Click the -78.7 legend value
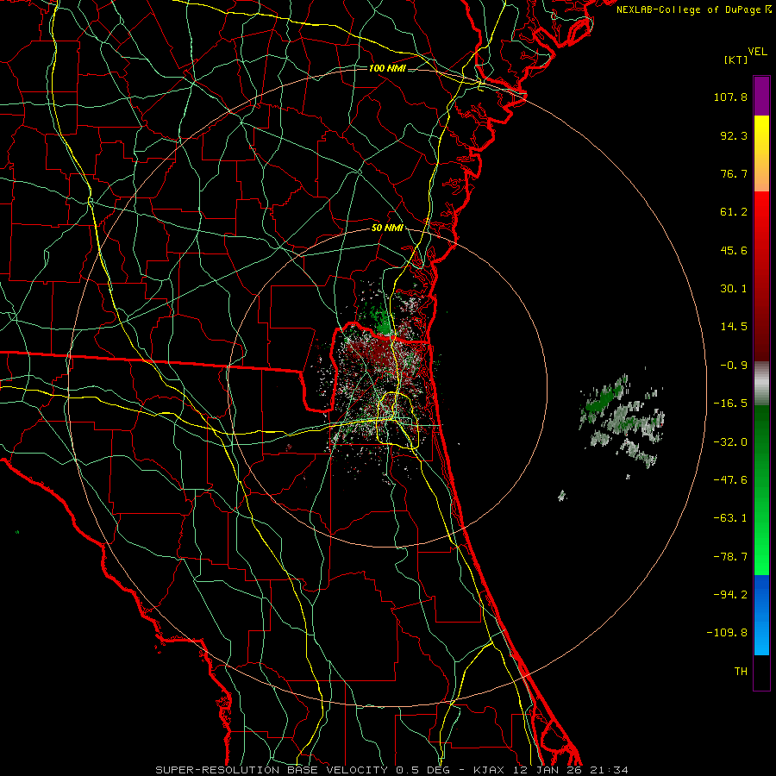 pos(730,557)
